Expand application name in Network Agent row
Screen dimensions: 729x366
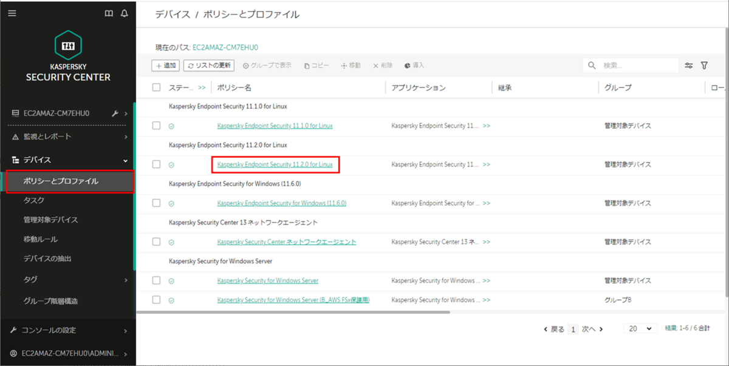pyautogui.click(x=487, y=242)
